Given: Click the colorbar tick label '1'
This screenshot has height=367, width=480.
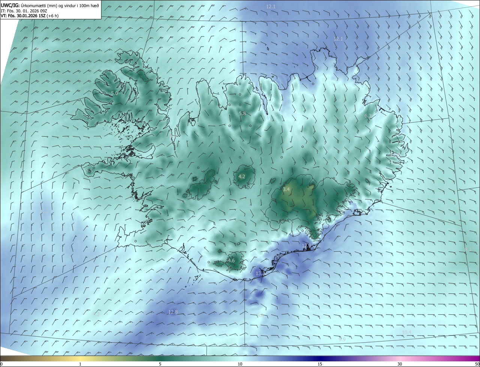Looking at the screenshot, I should 80,364.
